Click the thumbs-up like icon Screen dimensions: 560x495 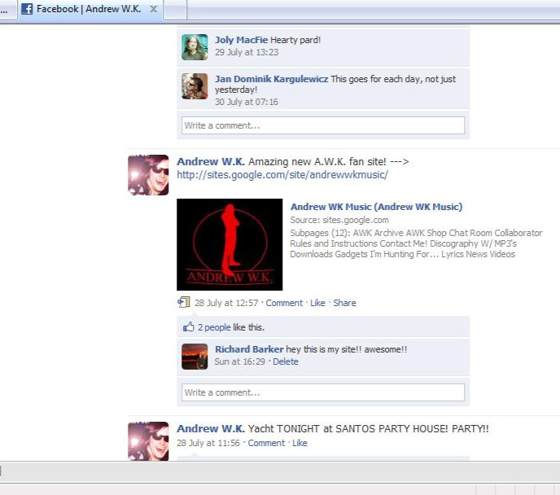point(189,327)
